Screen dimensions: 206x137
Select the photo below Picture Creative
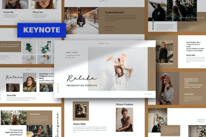coord(124,119)
